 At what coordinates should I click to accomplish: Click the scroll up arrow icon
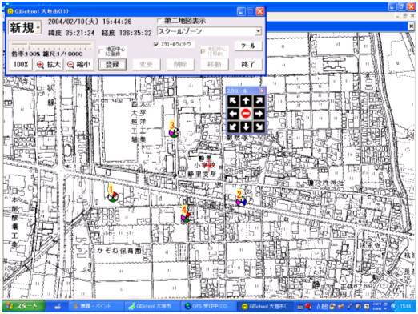click(246, 101)
